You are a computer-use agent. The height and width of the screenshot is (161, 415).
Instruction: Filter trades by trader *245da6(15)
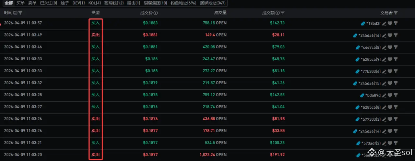click(x=396, y=83)
